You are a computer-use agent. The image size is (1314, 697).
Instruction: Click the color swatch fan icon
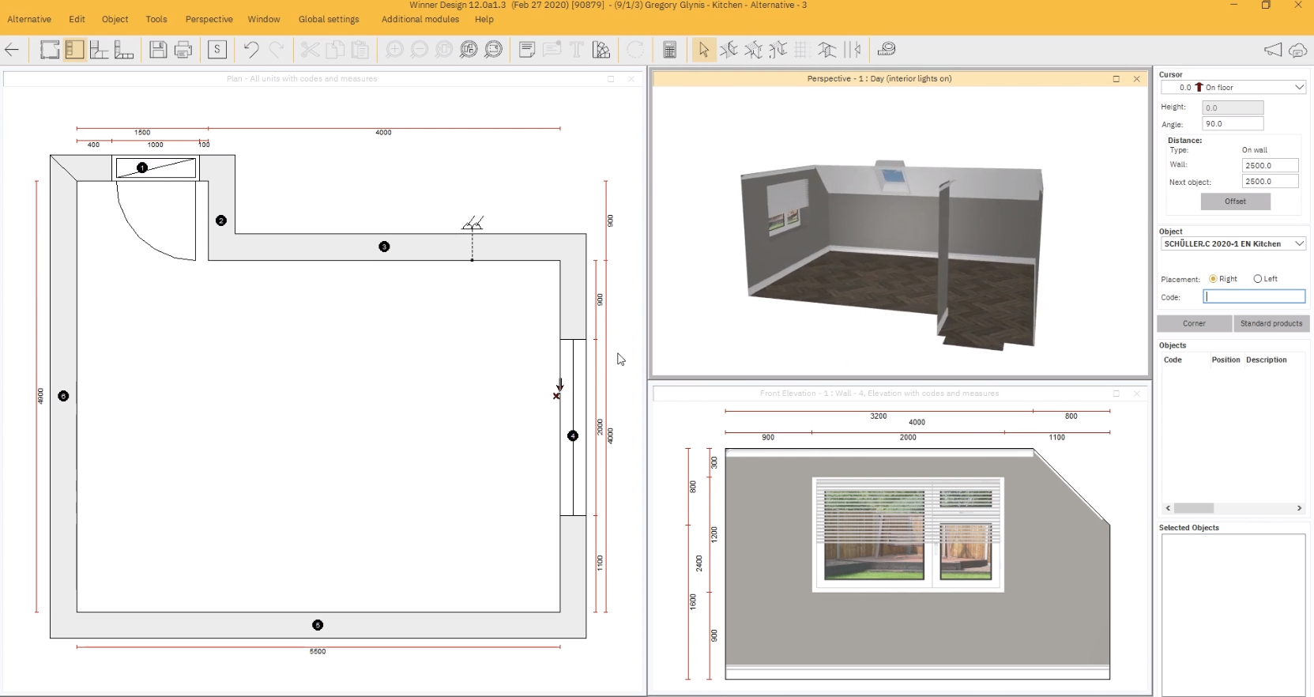(x=601, y=50)
